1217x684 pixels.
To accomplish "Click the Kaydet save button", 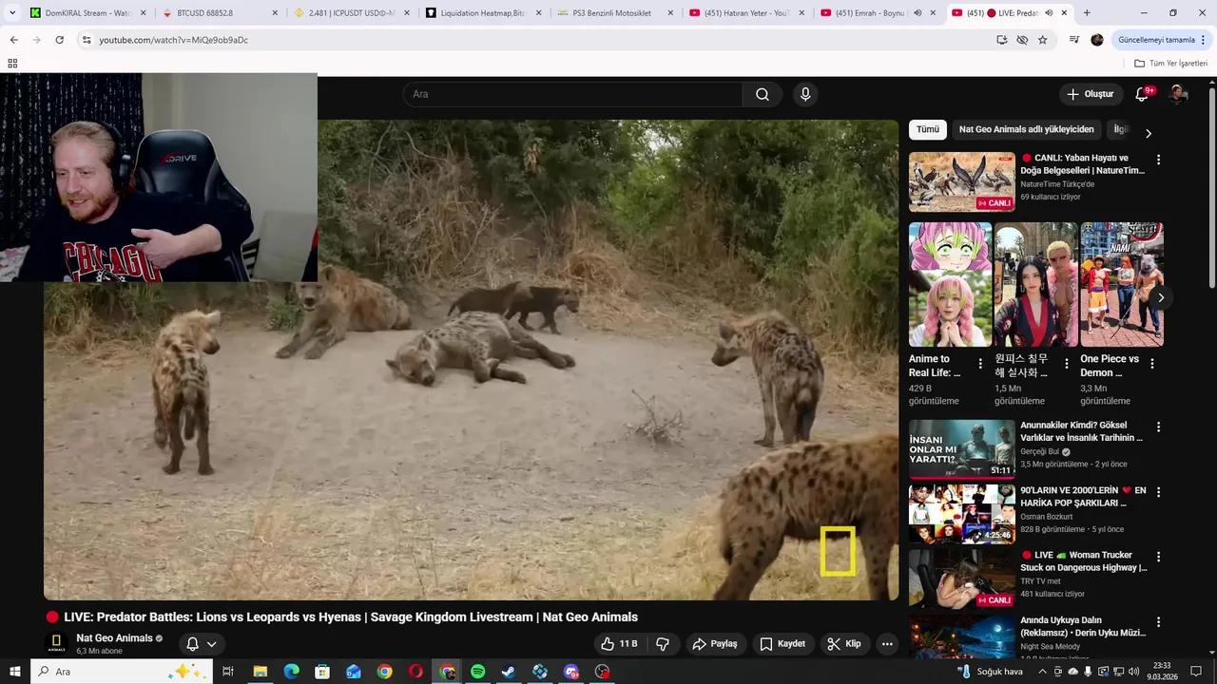I will click(782, 644).
